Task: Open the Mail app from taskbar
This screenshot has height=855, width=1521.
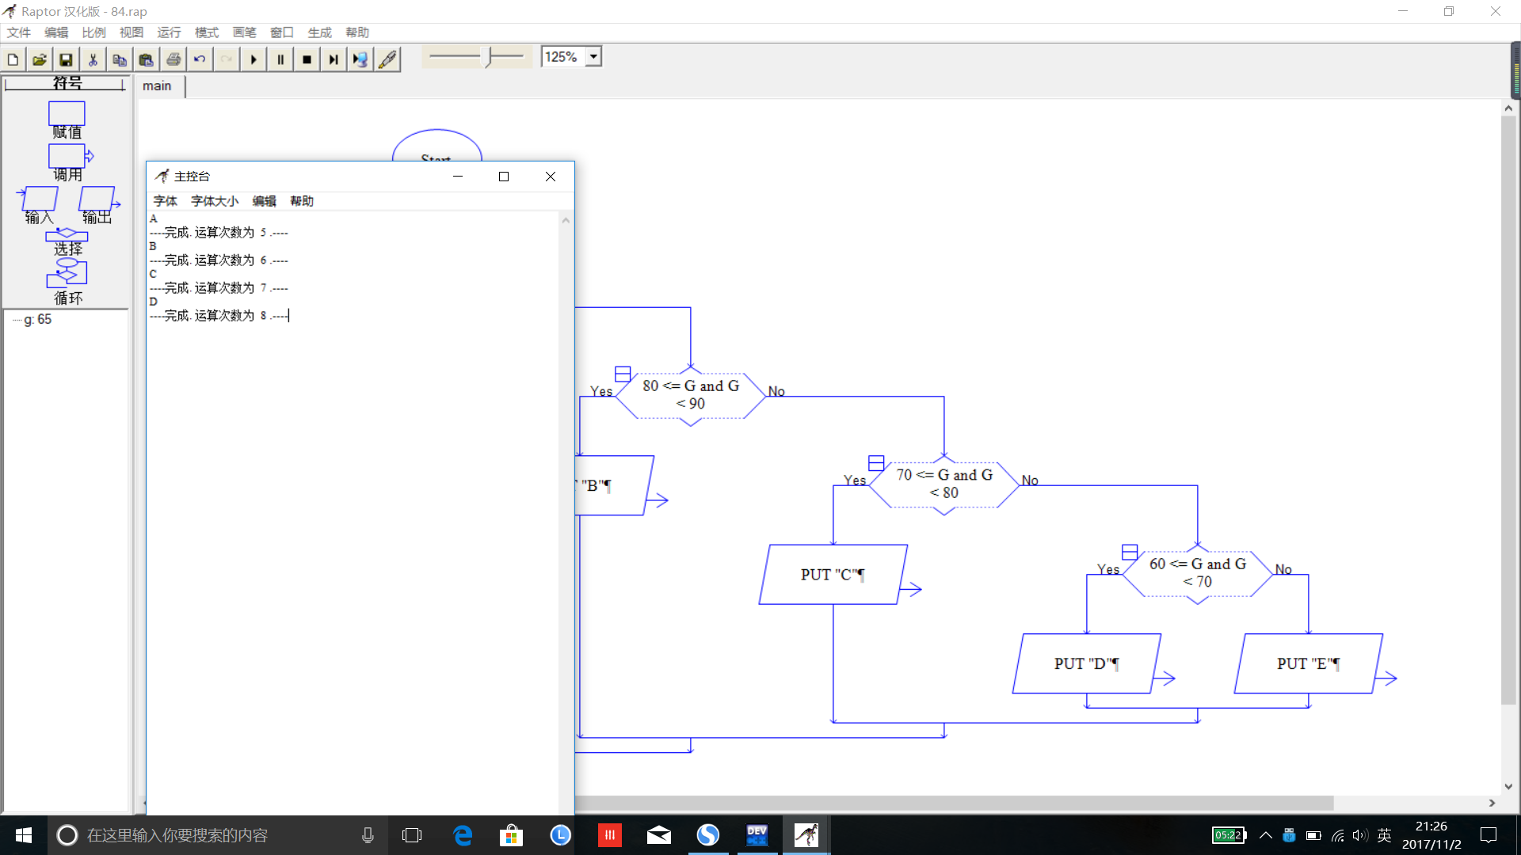Action: (659, 835)
